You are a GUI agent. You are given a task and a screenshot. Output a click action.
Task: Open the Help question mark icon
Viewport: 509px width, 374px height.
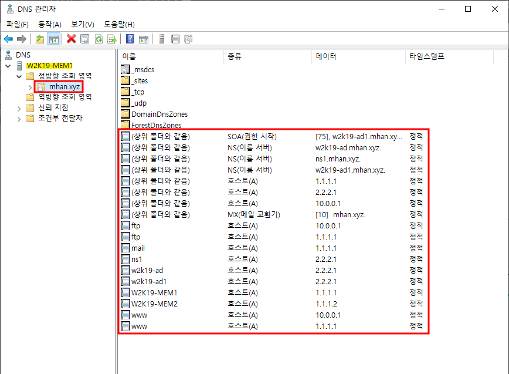click(130, 39)
